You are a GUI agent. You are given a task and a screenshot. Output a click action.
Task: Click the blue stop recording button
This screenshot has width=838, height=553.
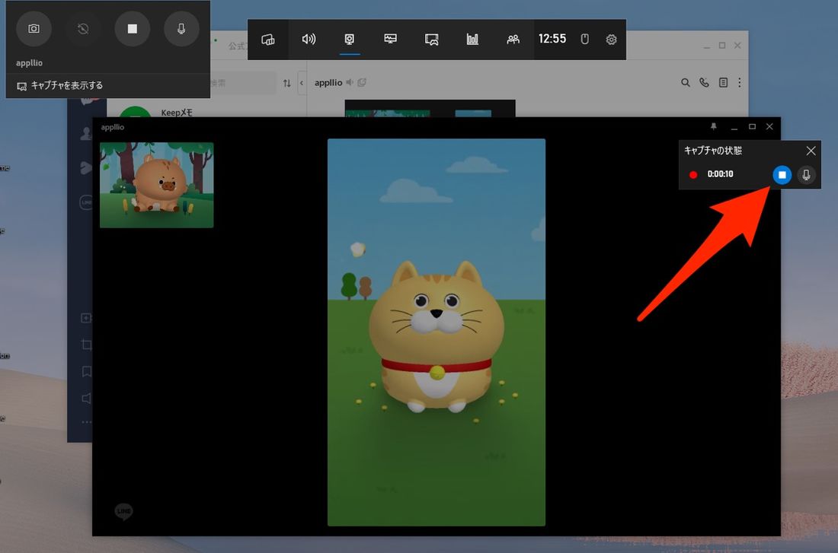[782, 175]
